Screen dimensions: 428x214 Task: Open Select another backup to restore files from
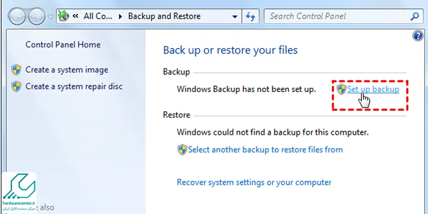tap(265, 150)
